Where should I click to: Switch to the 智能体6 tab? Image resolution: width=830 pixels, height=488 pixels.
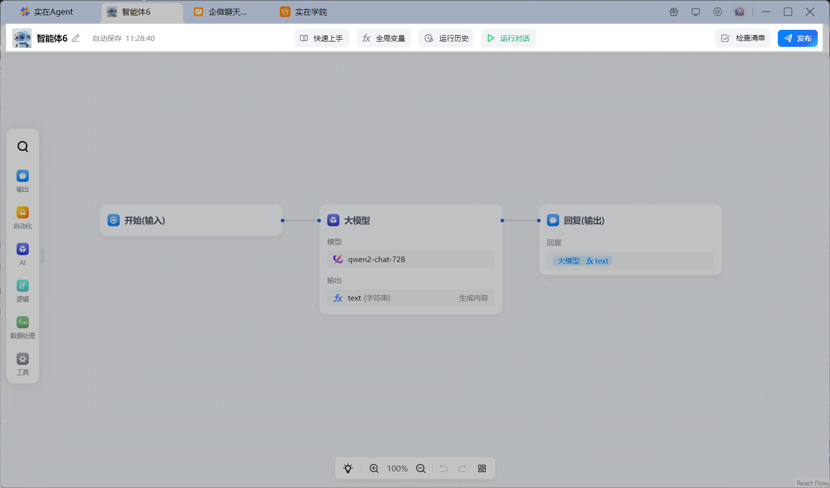(x=142, y=12)
